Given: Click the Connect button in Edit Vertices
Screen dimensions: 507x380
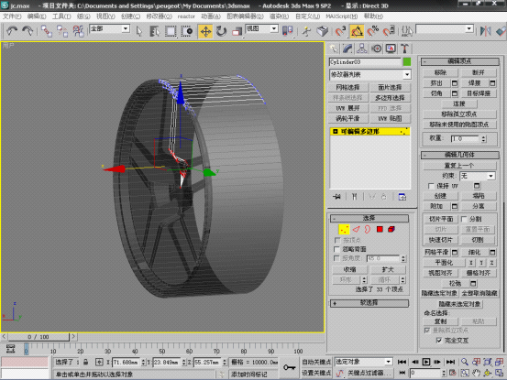Looking at the screenshot, I should 458,103.
